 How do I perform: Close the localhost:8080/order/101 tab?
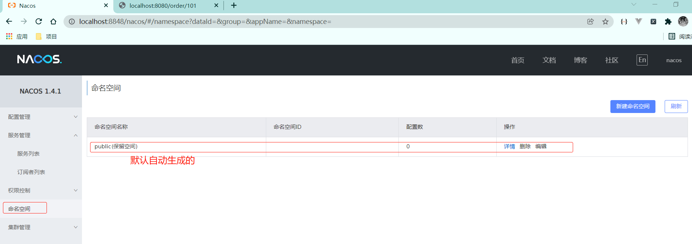tap(216, 6)
